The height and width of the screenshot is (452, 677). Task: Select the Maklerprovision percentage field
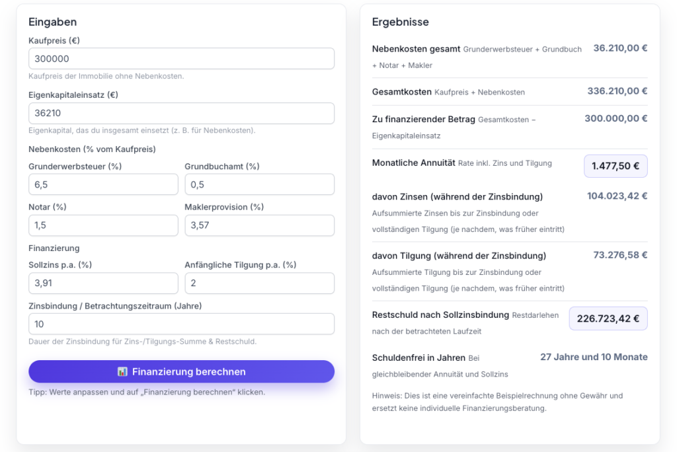click(259, 225)
